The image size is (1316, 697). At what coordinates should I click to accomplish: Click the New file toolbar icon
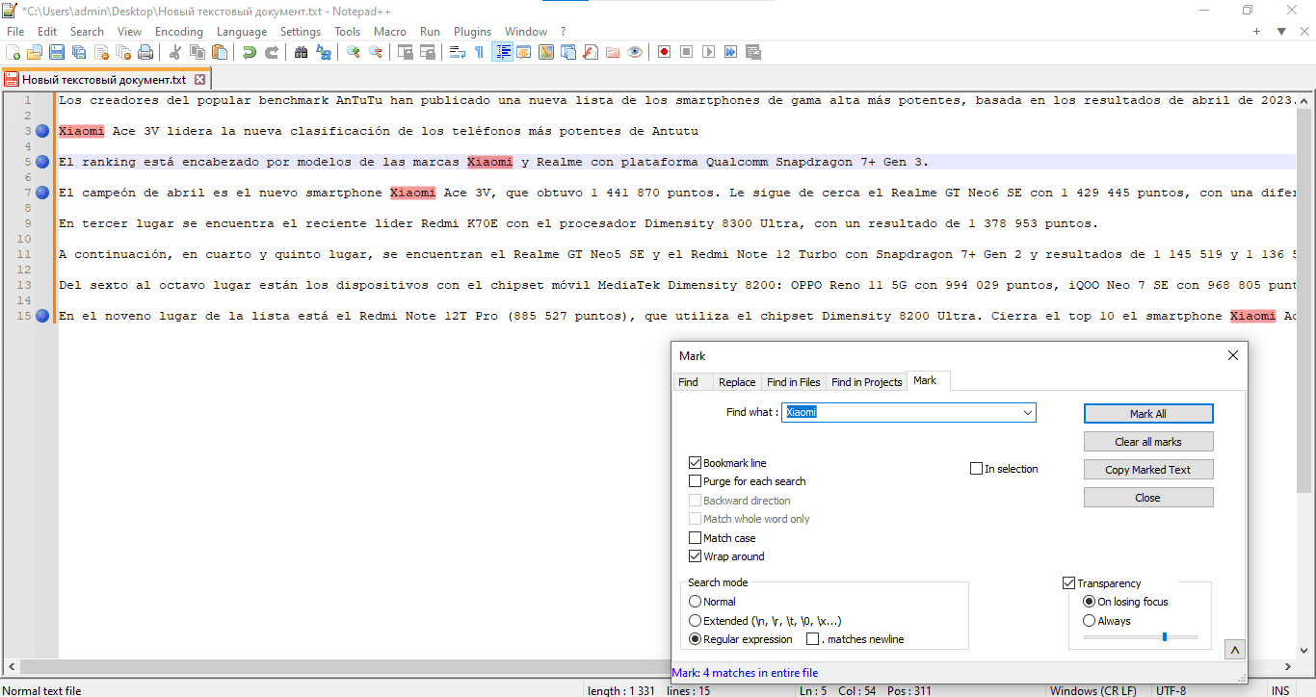pos(14,52)
